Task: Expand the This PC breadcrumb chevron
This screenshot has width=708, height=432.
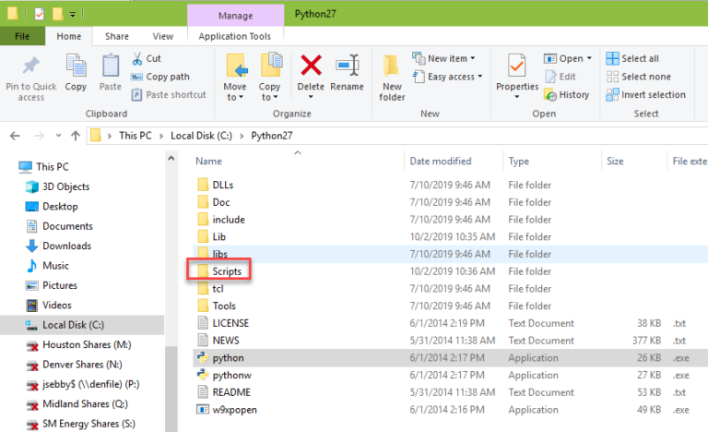Action: coord(161,136)
